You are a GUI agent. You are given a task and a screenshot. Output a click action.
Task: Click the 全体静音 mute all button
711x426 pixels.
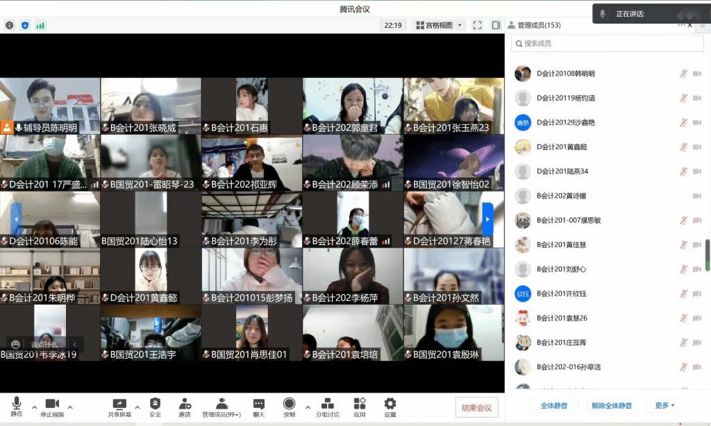click(554, 405)
